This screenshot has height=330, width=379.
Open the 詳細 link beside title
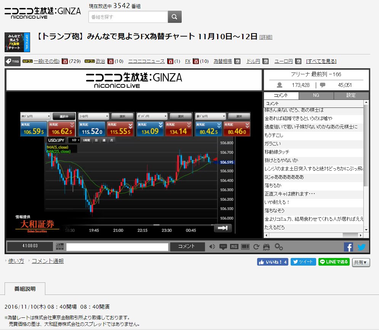point(265,37)
